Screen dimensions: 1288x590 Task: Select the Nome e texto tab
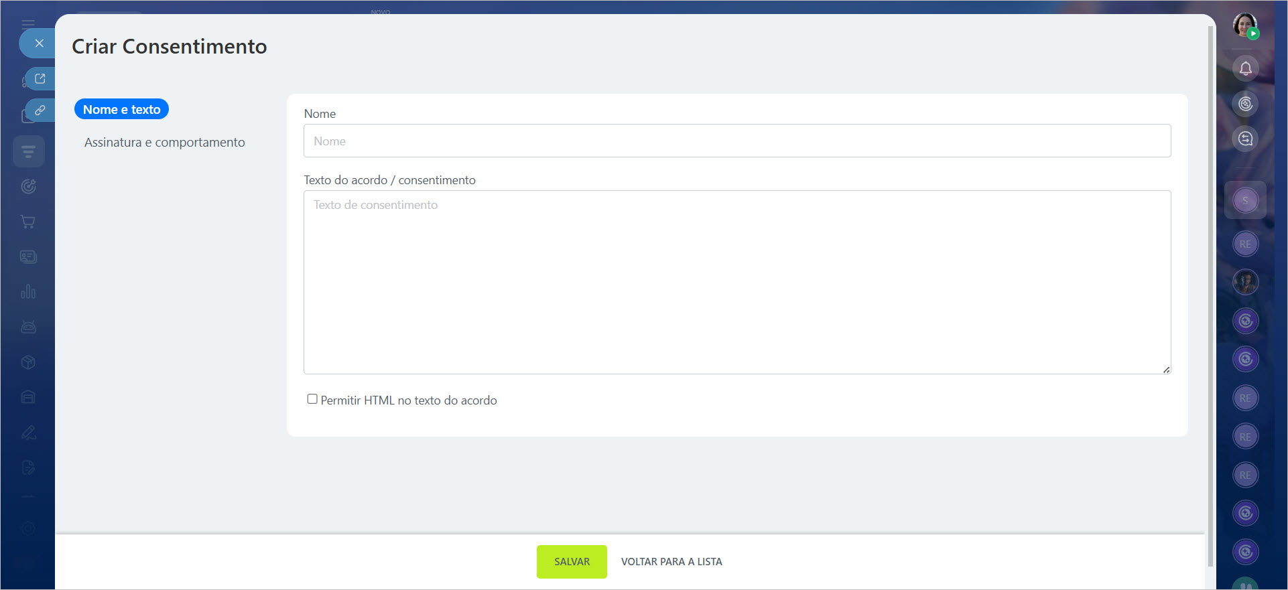pos(121,109)
